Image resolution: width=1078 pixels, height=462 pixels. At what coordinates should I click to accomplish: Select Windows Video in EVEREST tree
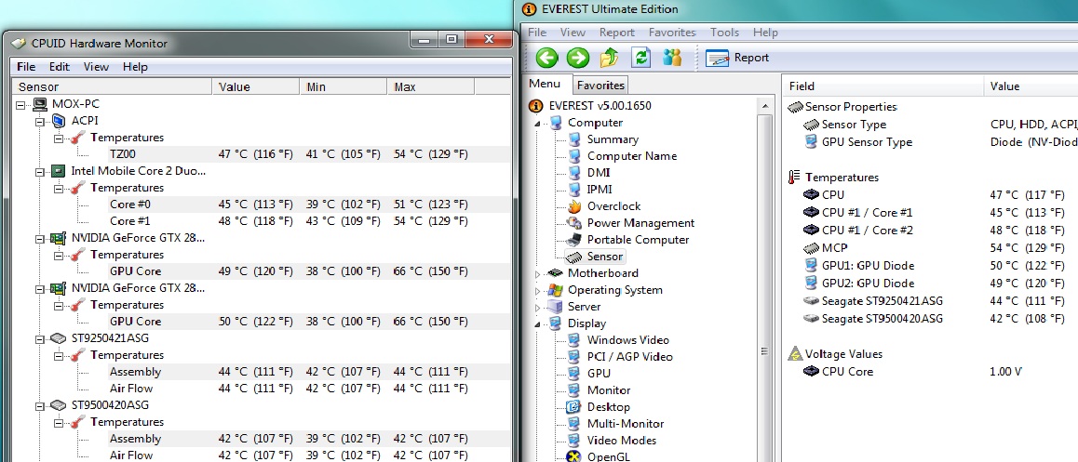[627, 340]
